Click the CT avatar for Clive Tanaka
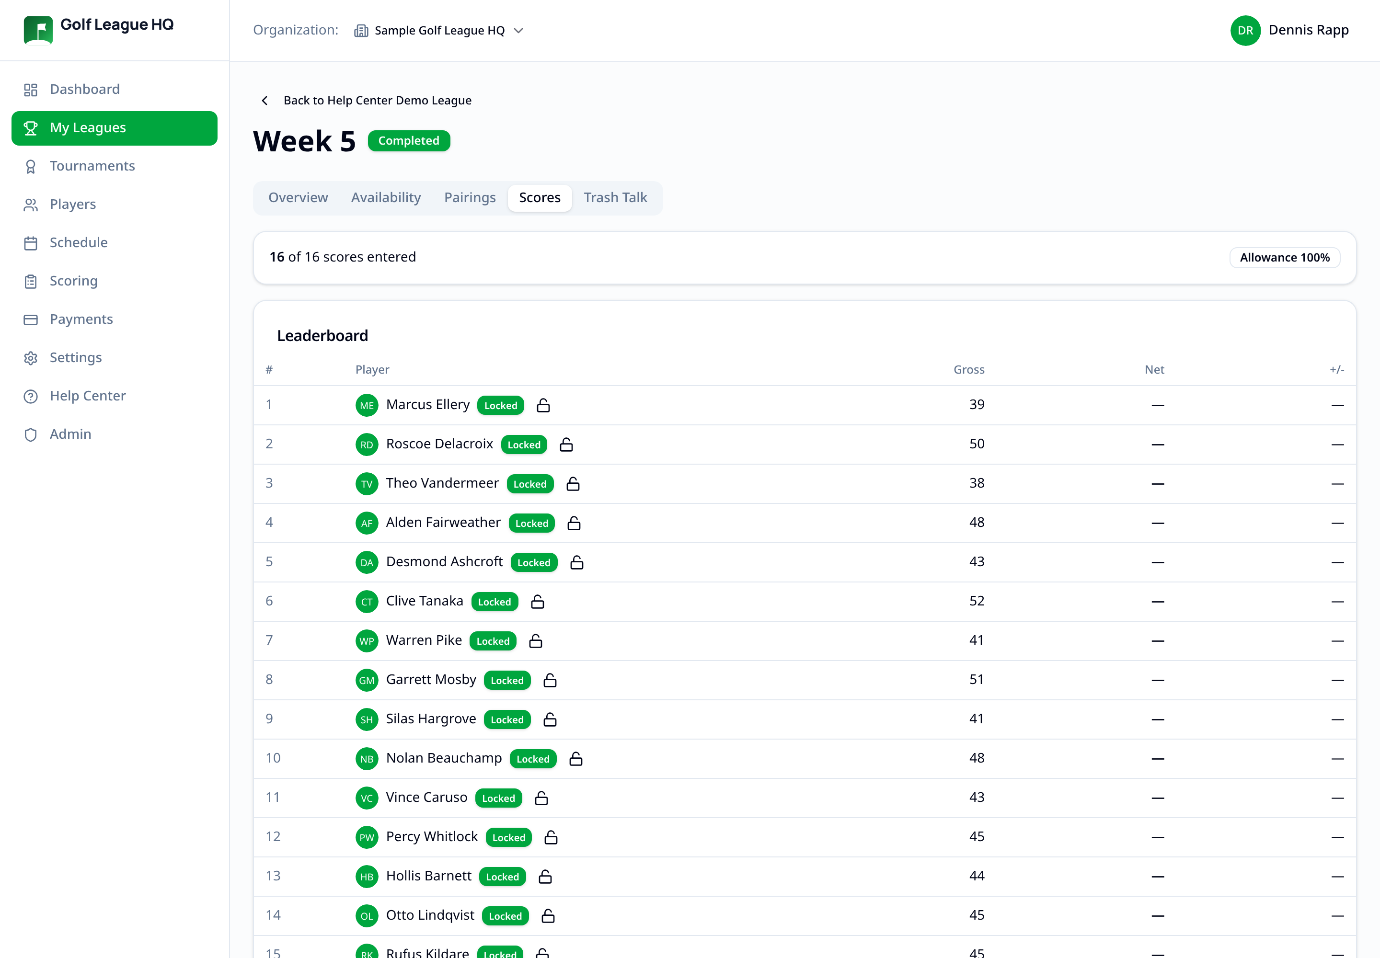The height and width of the screenshot is (958, 1380). [367, 602]
